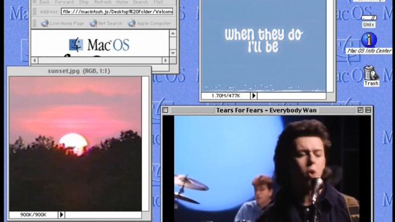This screenshot has height=222, width=395.
Task: Click Refresh in the browser toolbar
Action: [x=103, y=2]
